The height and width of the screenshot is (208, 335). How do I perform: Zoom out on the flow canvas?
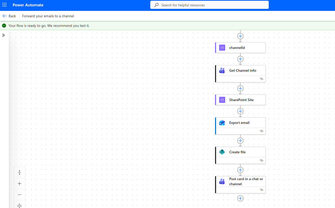point(19,195)
